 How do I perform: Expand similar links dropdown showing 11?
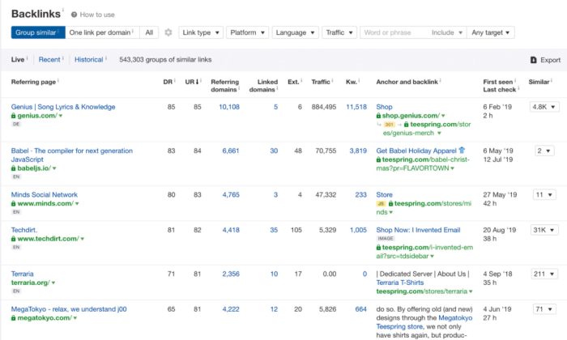(x=544, y=195)
